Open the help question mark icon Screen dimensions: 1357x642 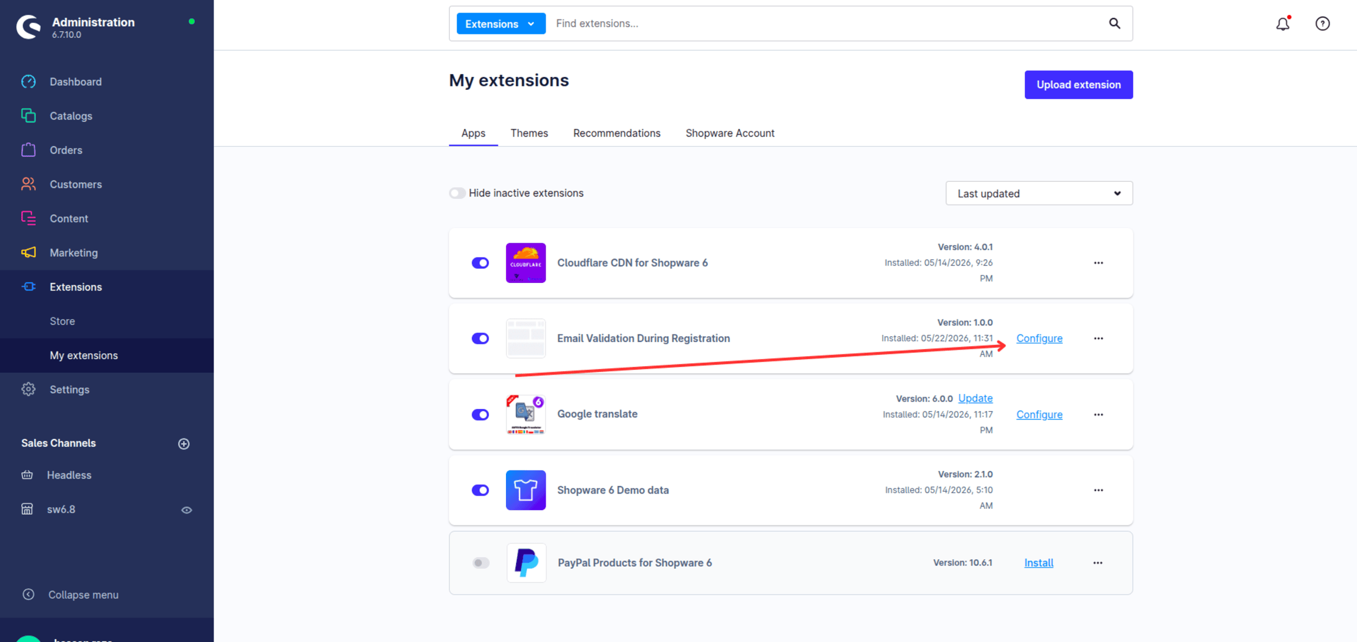coord(1323,24)
